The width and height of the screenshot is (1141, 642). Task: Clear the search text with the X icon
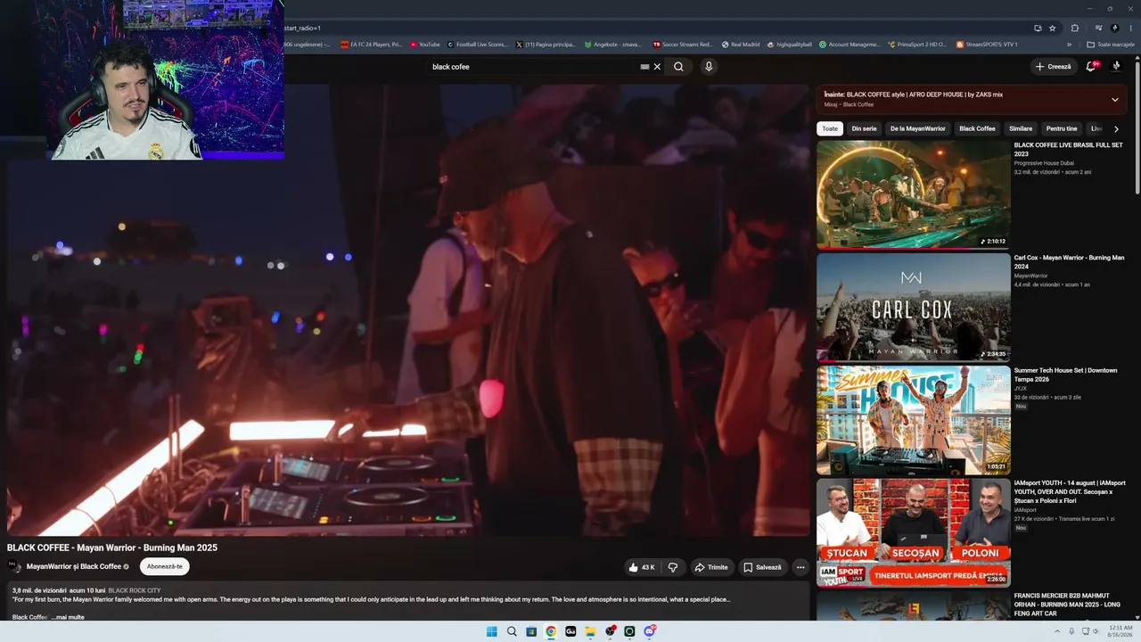click(657, 67)
